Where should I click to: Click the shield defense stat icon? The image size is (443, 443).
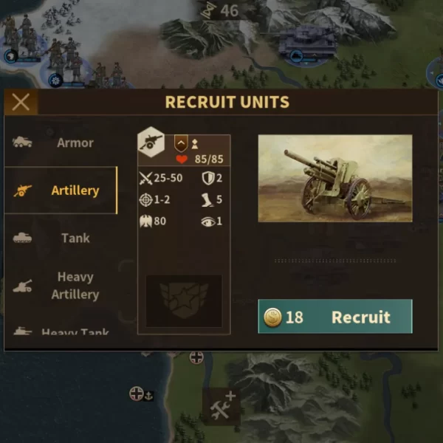point(208,178)
